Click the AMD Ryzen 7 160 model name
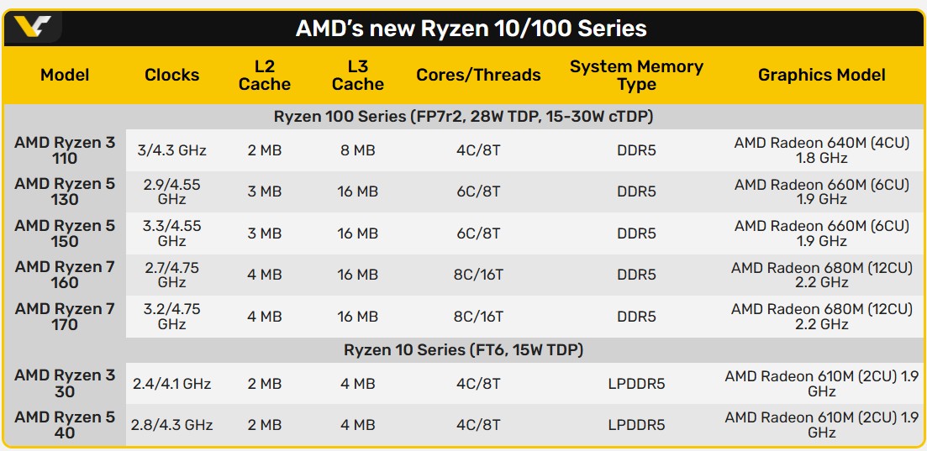The image size is (927, 451). point(65,275)
